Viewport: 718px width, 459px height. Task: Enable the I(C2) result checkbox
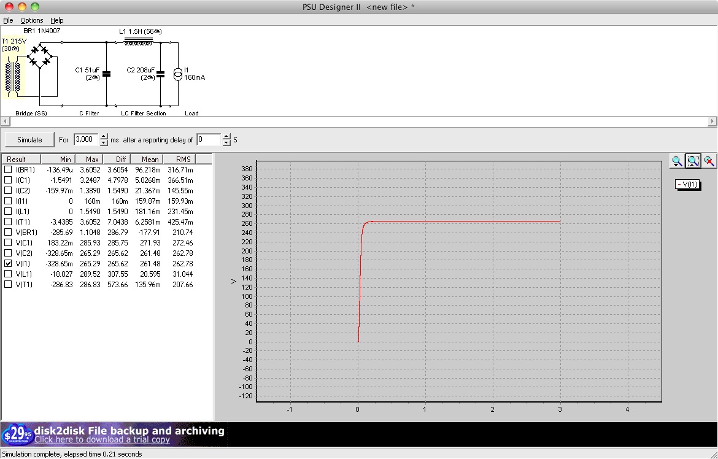[x=8, y=191]
